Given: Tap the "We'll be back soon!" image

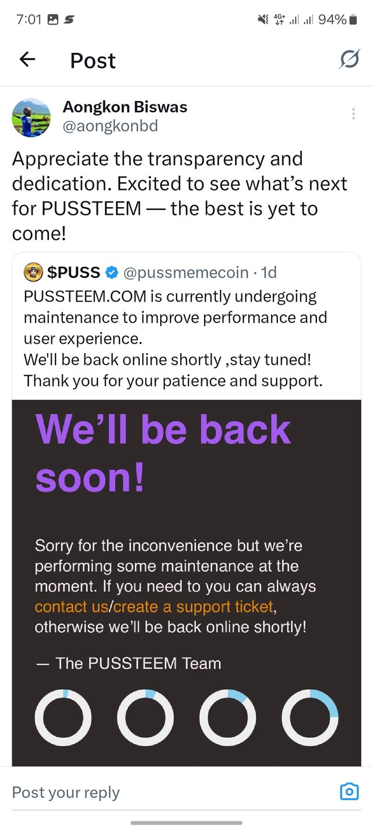Looking at the screenshot, I should coord(186,525).
